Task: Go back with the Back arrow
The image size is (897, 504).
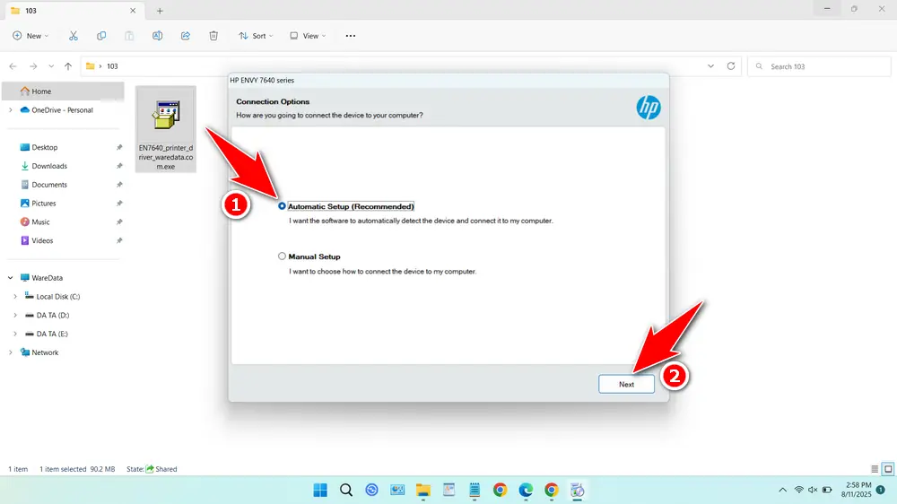Action: pyautogui.click(x=13, y=66)
